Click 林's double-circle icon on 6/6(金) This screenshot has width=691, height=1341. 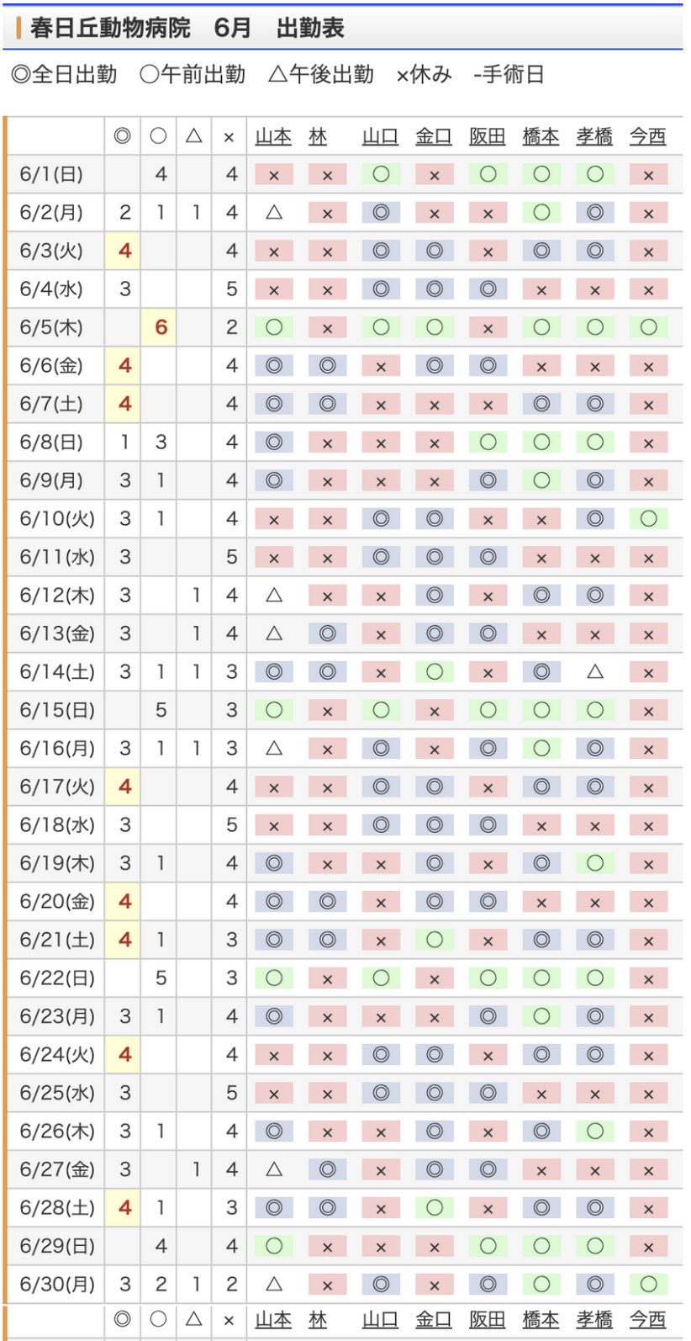pyautogui.click(x=327, y=366)
